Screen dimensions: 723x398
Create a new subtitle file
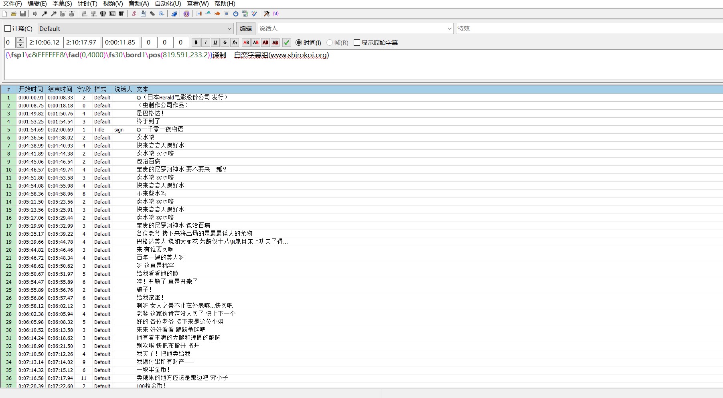4,14
